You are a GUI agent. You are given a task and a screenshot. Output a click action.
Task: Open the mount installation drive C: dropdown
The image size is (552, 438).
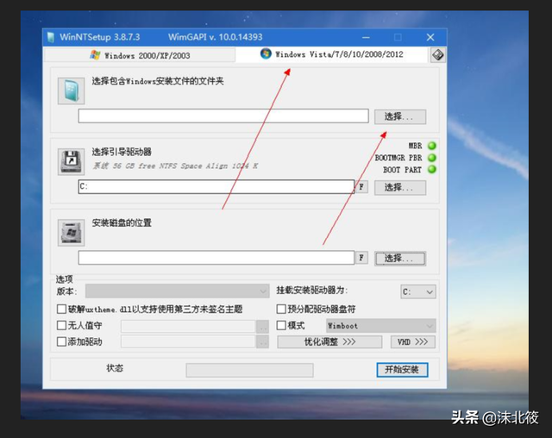(417, 292)
